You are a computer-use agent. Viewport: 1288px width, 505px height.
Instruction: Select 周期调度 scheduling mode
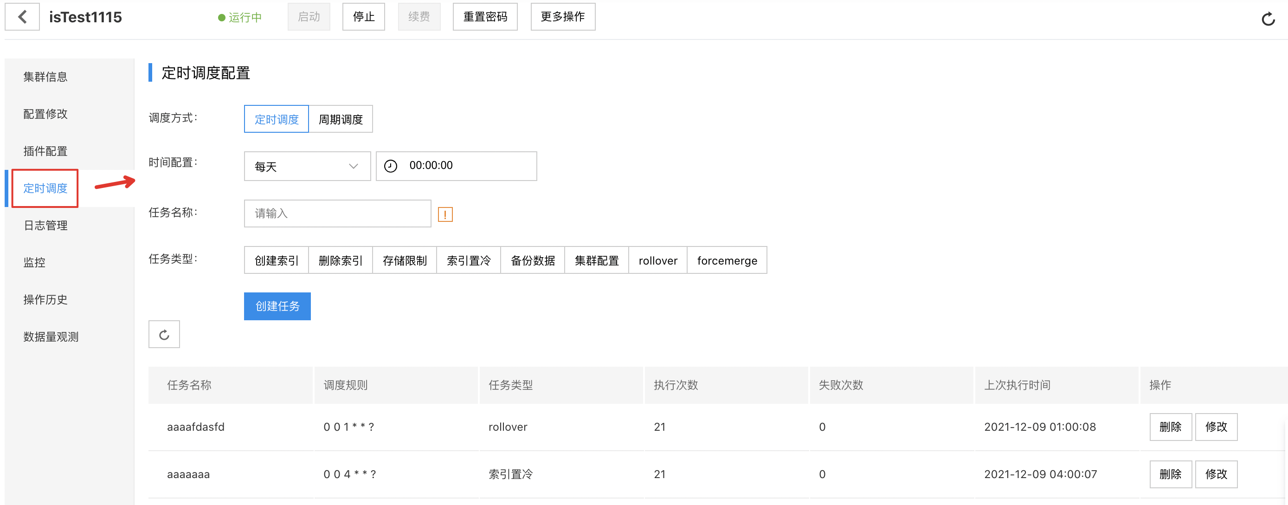tap(341, 119)
